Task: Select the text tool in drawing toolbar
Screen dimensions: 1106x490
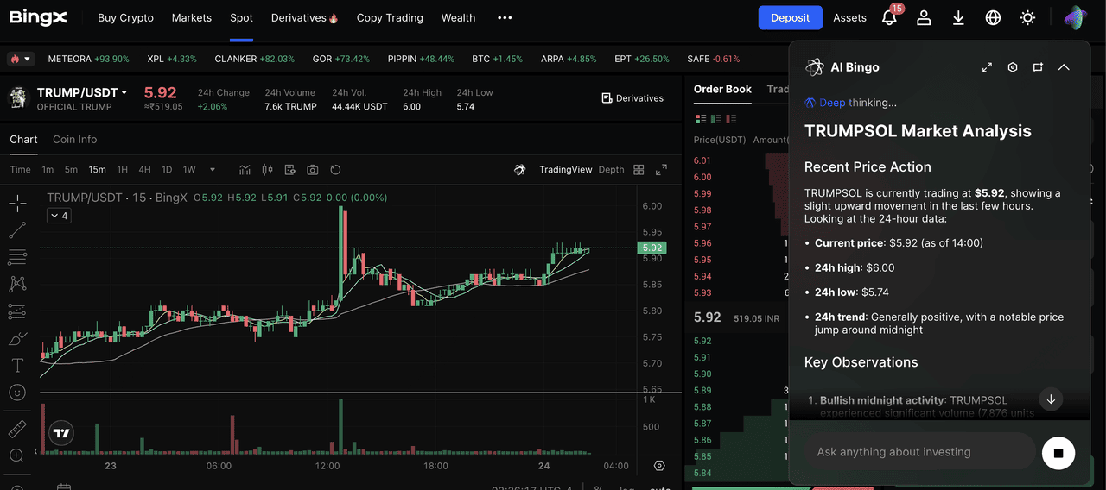Action: click(17, 366)
